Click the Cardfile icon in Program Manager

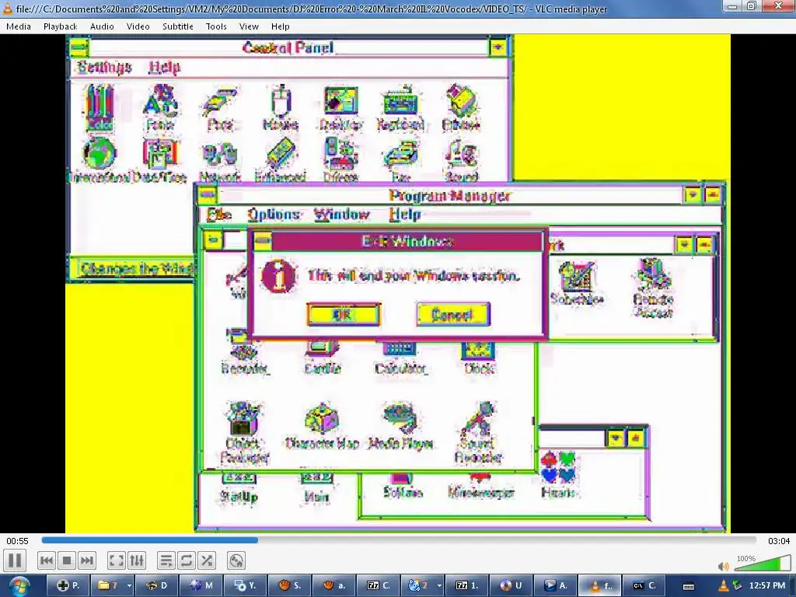(323, 358)
